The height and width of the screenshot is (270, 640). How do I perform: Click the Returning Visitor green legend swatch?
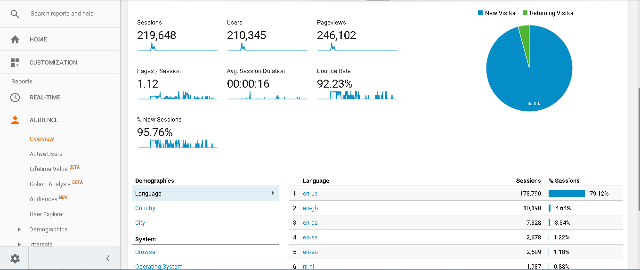click(525, 13)
